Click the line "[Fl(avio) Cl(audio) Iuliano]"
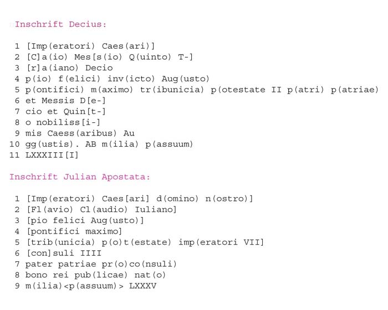This screenshot has height=310, width=388. pyautogui.click(x=101, y=210)
